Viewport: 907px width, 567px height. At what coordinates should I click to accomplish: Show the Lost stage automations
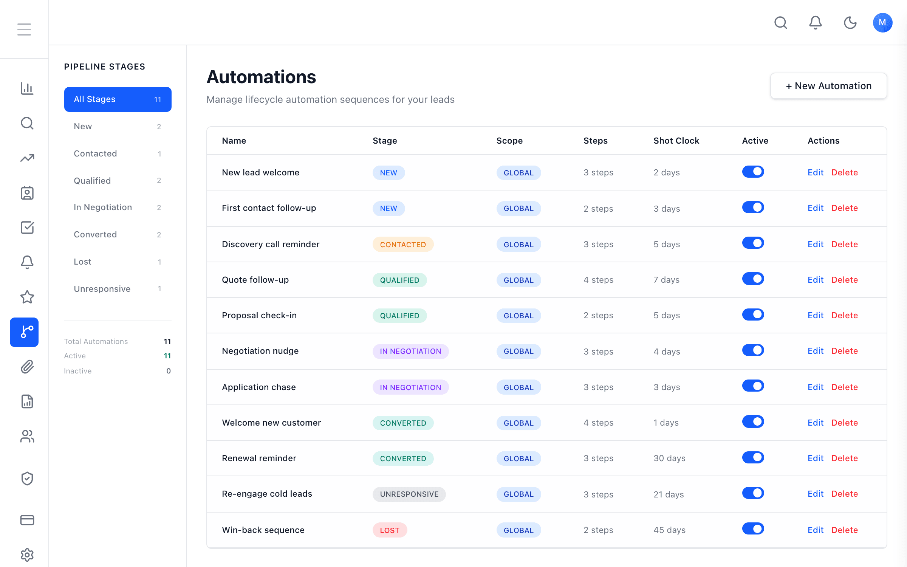coord(118,262)
